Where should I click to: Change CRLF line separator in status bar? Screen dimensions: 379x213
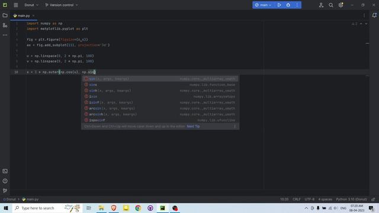click(296, 199)
